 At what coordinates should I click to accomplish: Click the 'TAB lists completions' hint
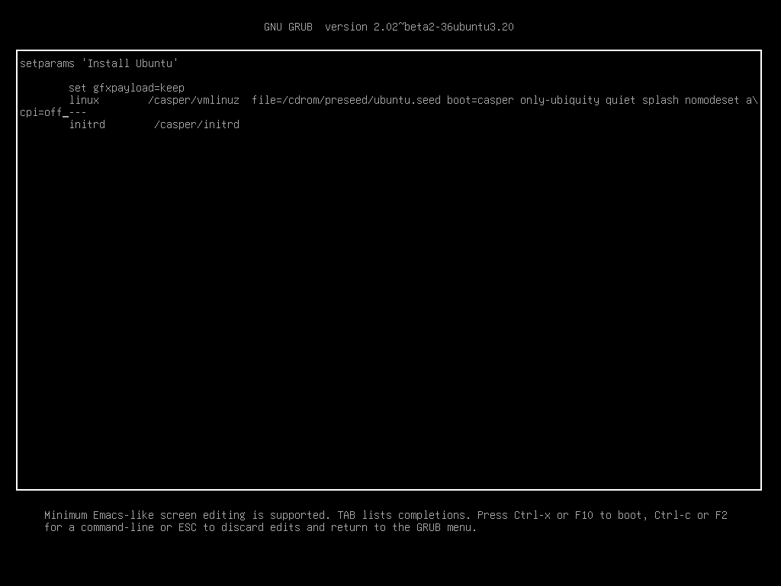404,515
